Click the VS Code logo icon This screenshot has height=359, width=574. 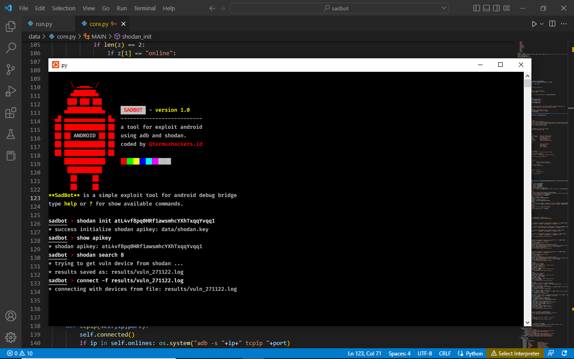click(8, 8)
